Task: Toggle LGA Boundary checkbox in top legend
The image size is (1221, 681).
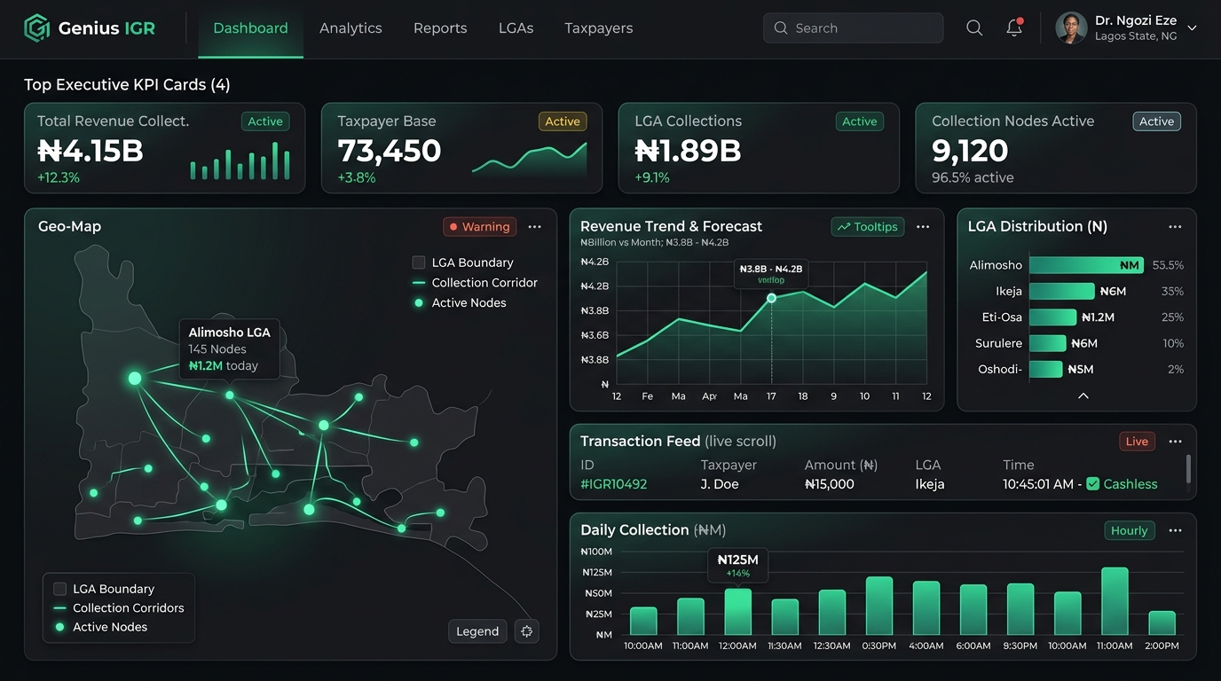Action: click(x=419, y=262)
